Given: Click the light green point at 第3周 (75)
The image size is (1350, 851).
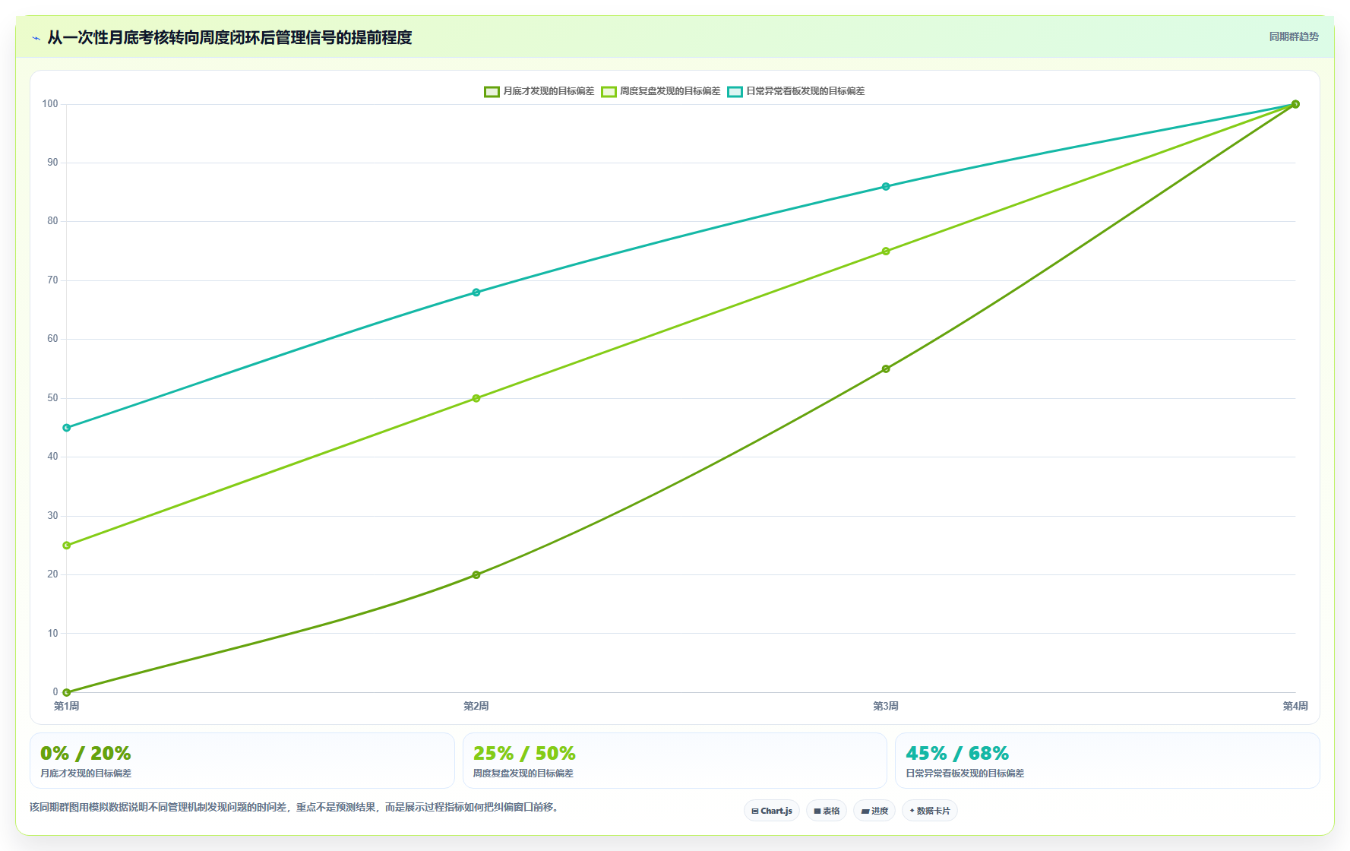Looking at the screenshot, I should pyautogui.click(x=886, y=252).
